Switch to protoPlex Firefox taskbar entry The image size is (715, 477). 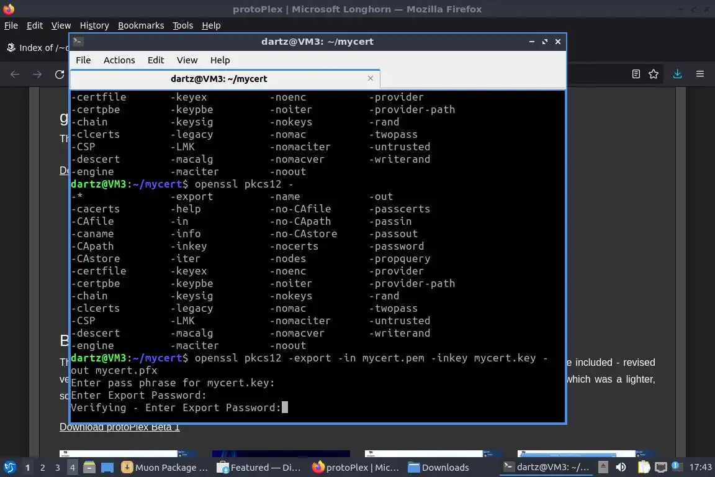pyautogui.click(x=356, y=468)
